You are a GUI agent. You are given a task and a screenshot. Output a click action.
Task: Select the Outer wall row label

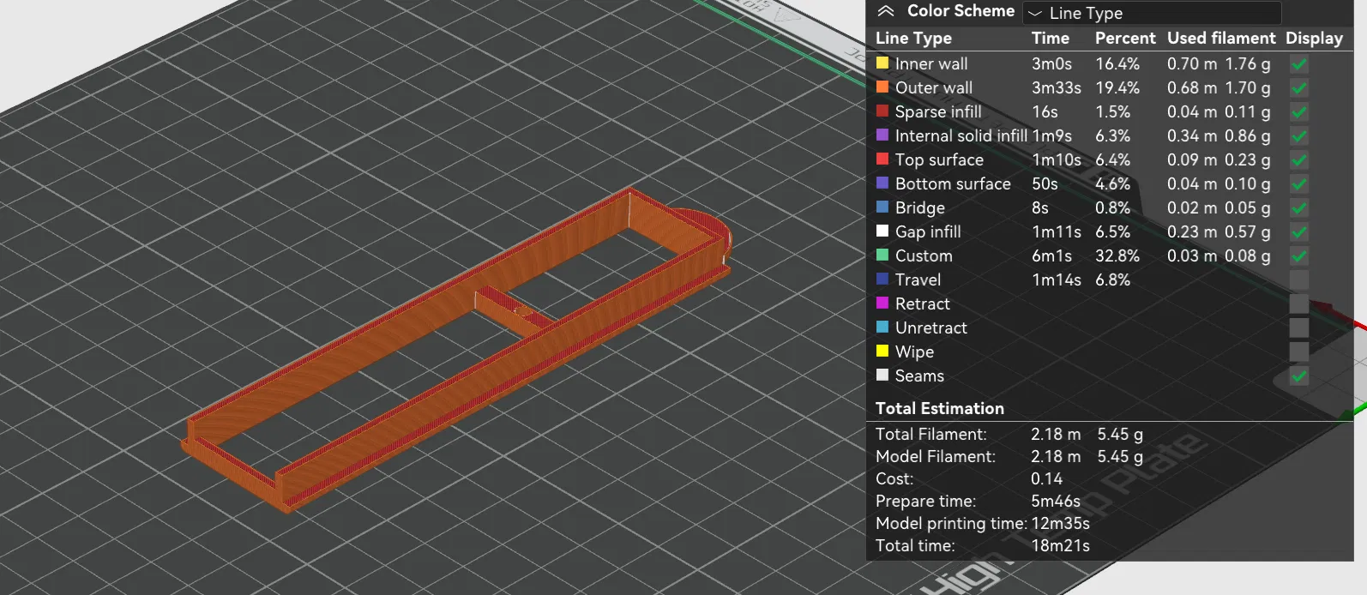click(x=934, y=88)
